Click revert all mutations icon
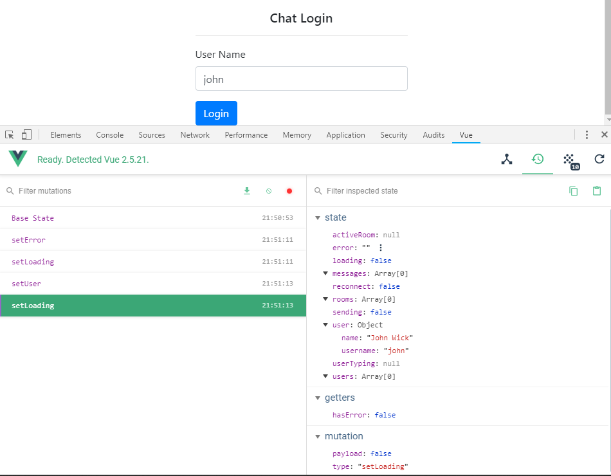 tap(268, 191)
